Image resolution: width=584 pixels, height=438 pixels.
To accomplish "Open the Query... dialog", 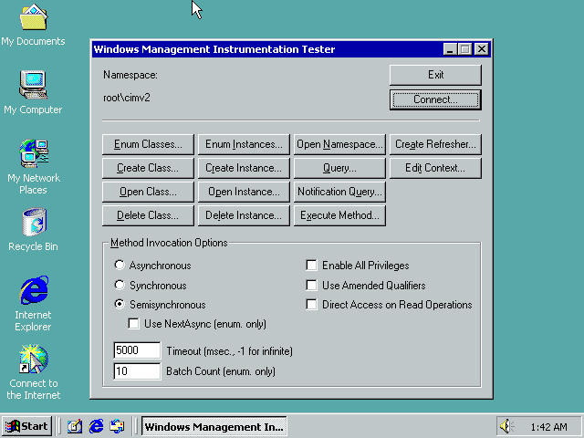I will 339,168.
